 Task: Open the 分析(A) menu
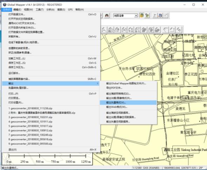coord(51,9)
